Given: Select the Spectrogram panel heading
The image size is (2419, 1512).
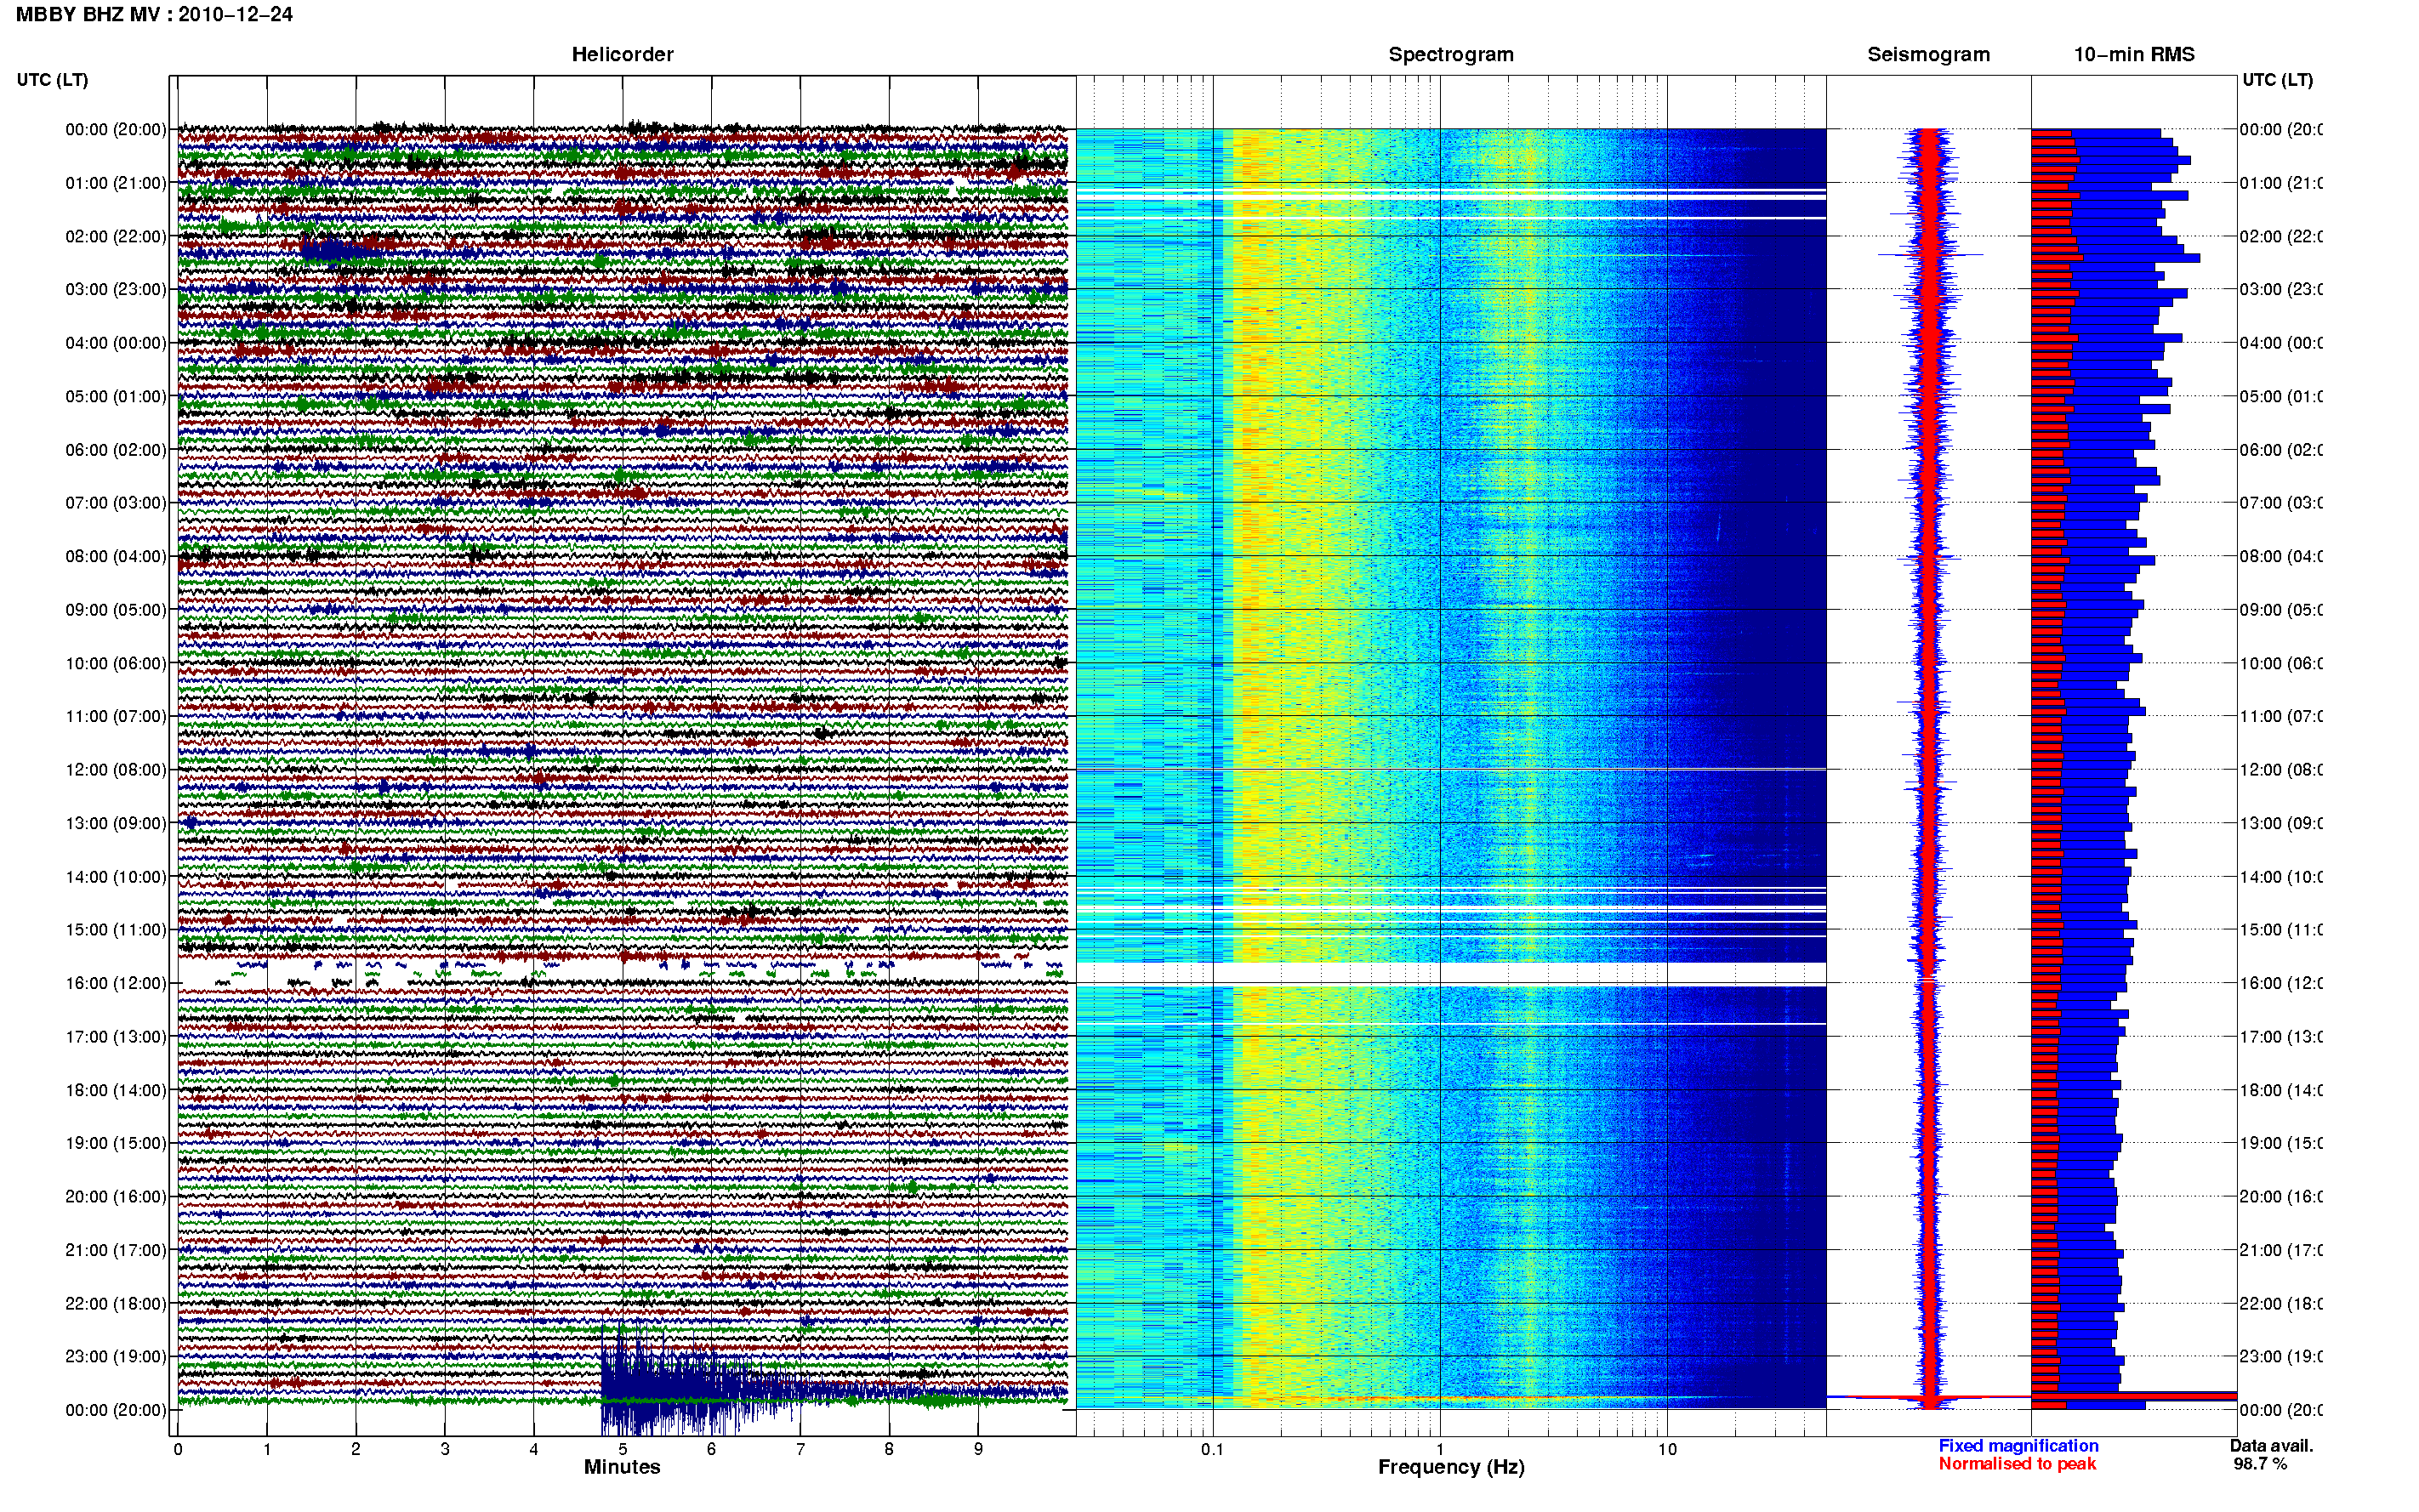Looking at the screenshot, I should coord(1450,54).
